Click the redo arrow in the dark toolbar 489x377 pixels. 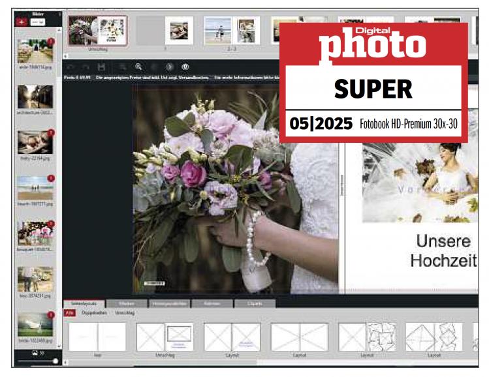pos(85,67)
